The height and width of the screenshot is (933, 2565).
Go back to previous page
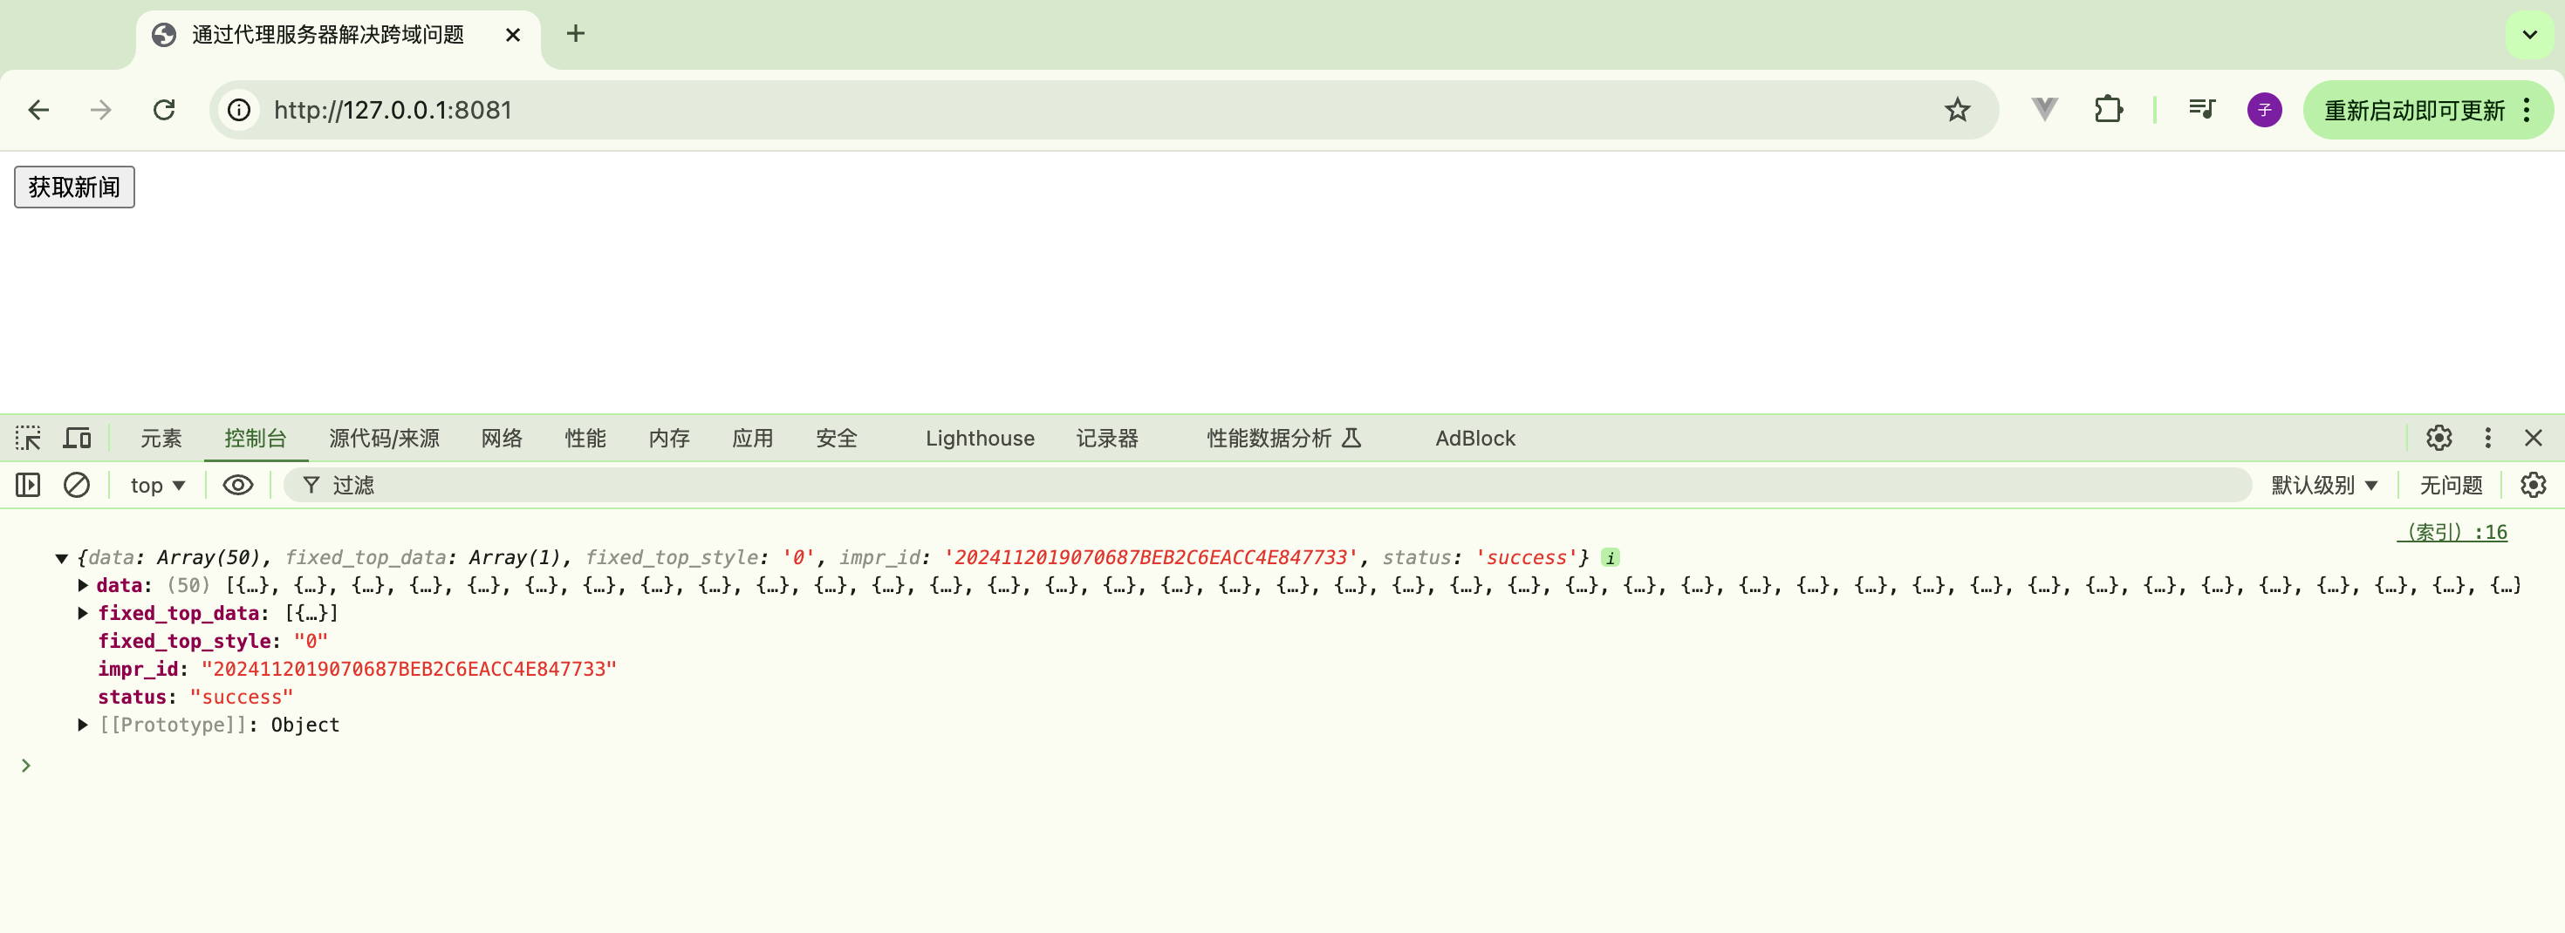(x=39, y=109)
